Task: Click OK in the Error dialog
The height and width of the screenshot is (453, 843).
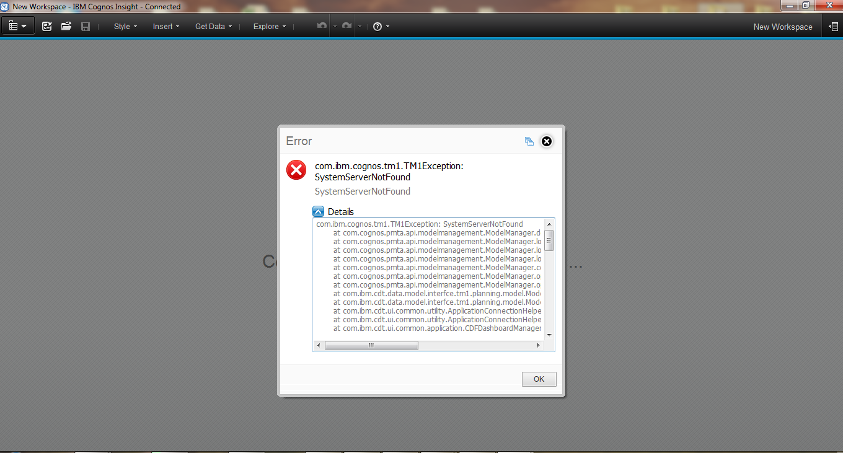Action: [x=539, y=379]
